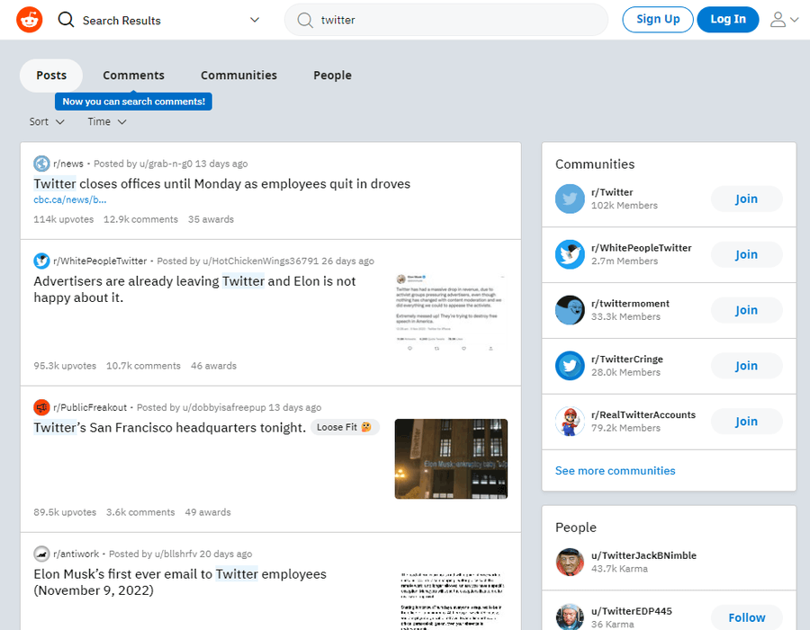Click the Reddit logo icon
Screen dimensions: 810x630
point(30,20)
